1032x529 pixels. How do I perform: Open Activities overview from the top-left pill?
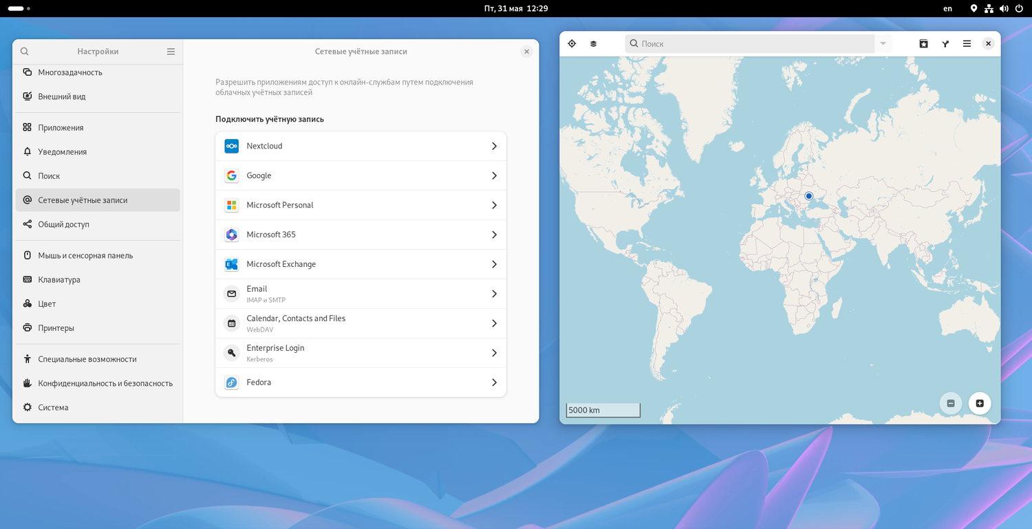click(x=19, y=8)
